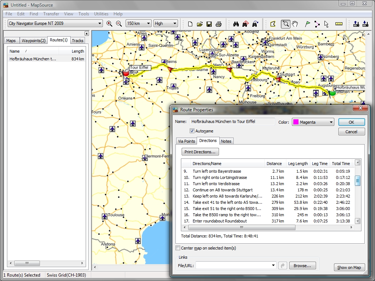This screenshot has height=281, width=375.
Task: Select direction 10 Turn right onto Lortzingstrasse
Action: [x=268, y=177]
